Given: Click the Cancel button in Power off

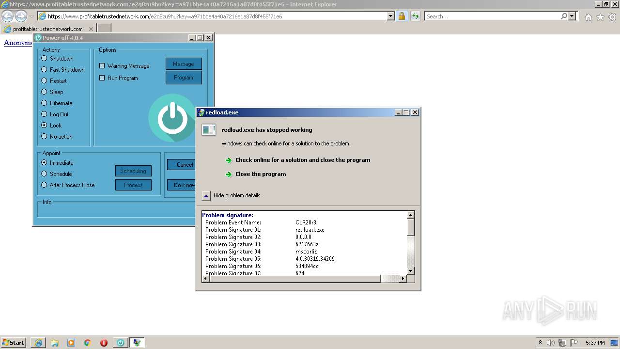Looking at the screenshot, I should 182,165.
